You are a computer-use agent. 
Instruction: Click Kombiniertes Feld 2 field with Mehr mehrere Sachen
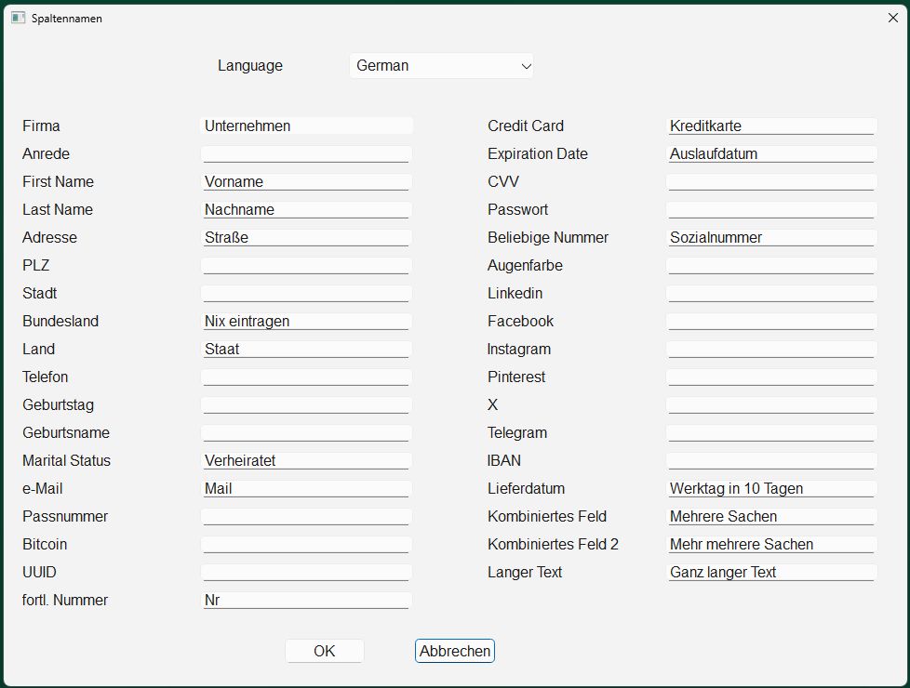tap(771, 544)
